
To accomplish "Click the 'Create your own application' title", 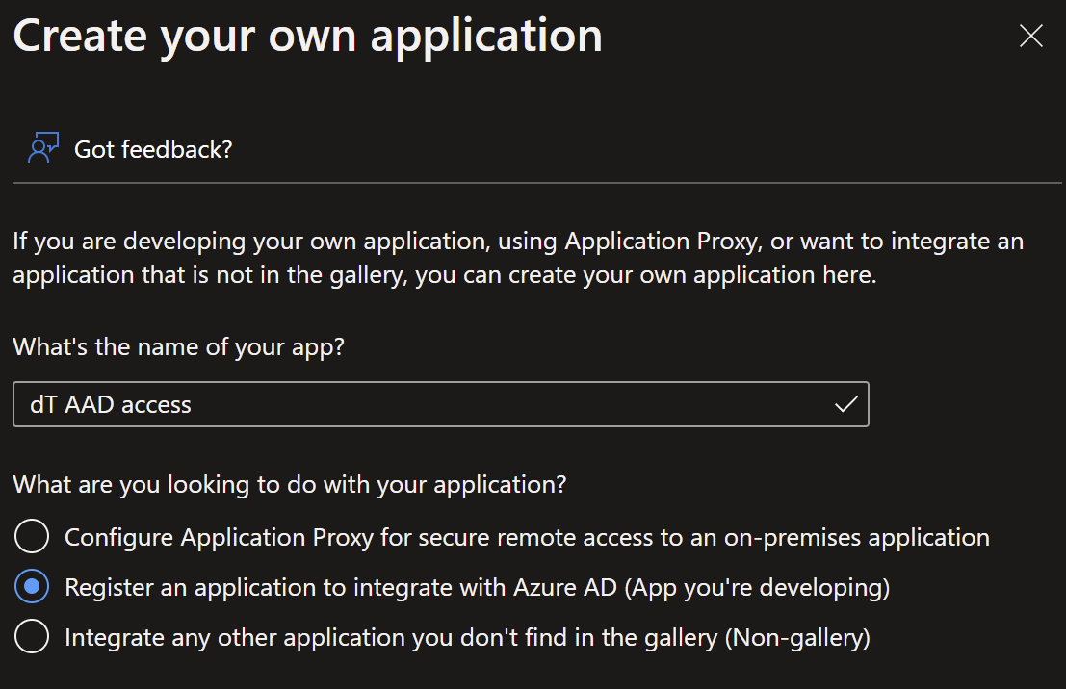I will point(306,36).
